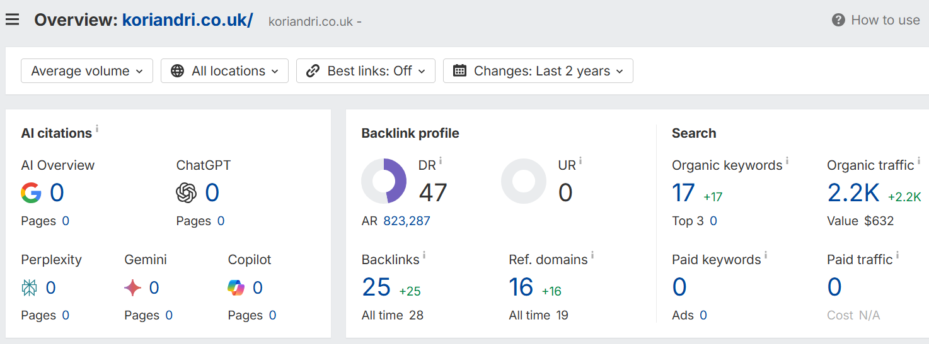Open the Best links: Off dropdown

[x=366, y=71]
